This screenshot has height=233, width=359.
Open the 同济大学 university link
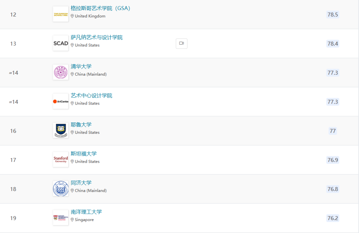click(x=81, y=183)
